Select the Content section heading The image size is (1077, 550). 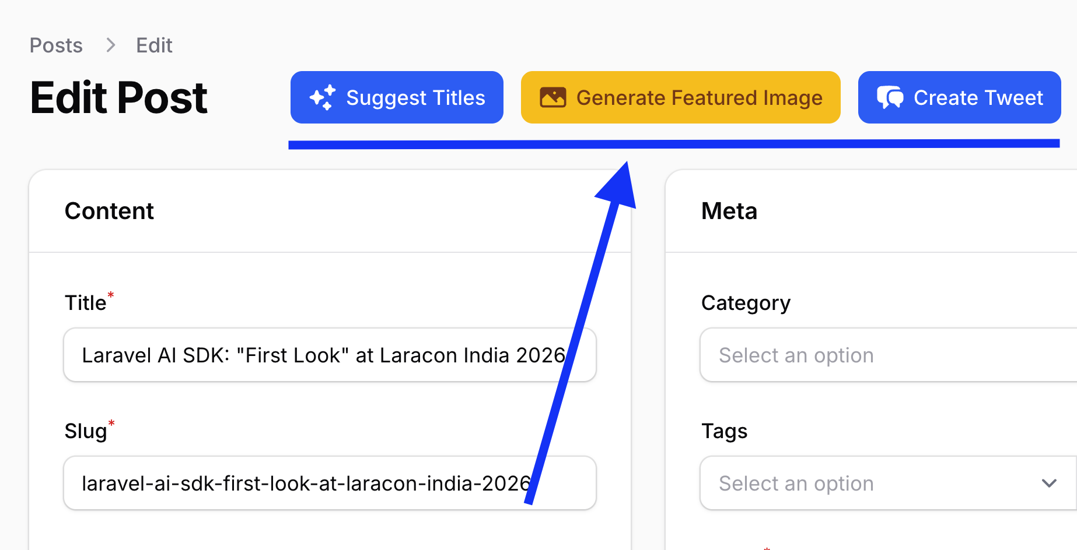(109, 211)
